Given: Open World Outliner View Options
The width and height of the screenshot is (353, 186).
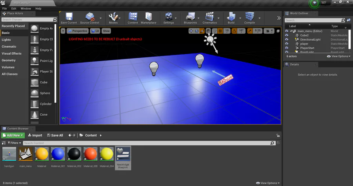Looking at the screenshot, I should pyautogui.click(x=338, y=56).
